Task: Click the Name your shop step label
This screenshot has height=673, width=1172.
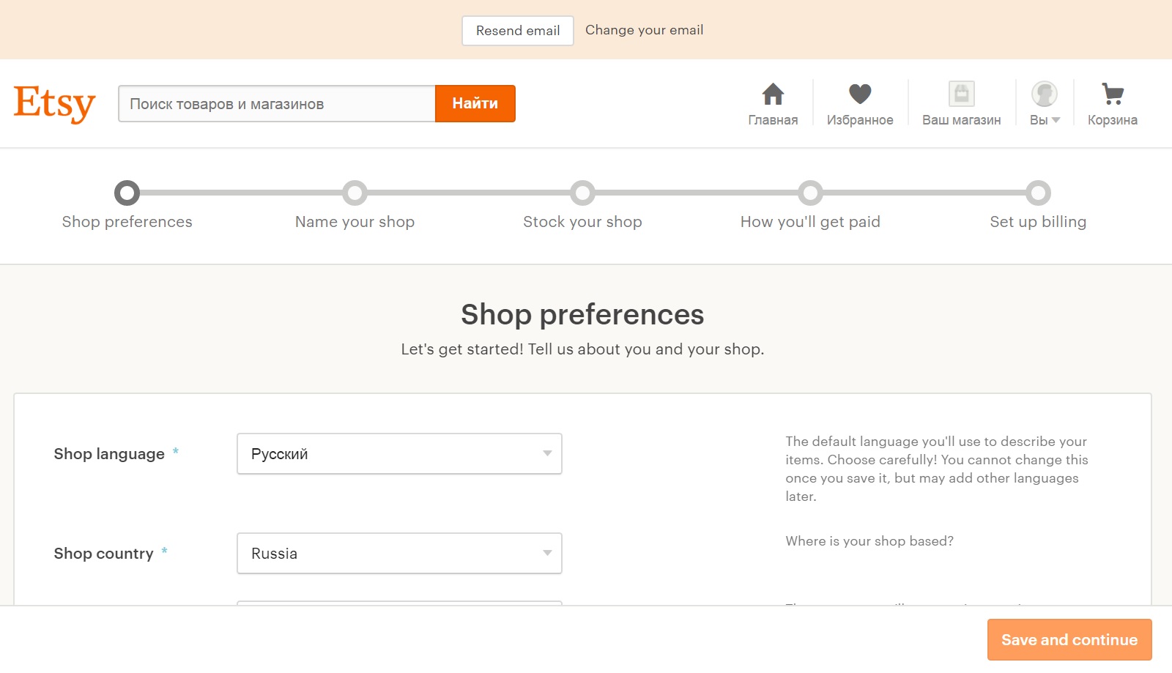Action: 355,221
